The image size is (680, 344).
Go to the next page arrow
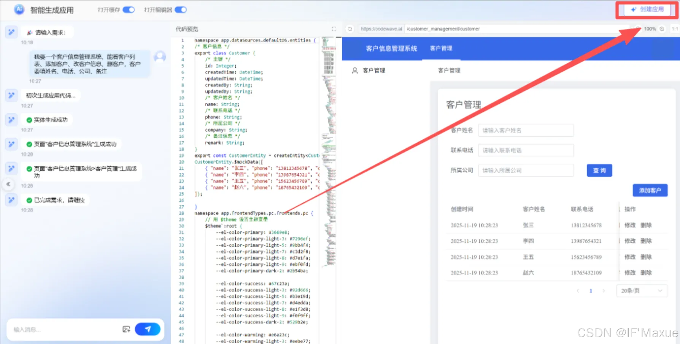604,291
